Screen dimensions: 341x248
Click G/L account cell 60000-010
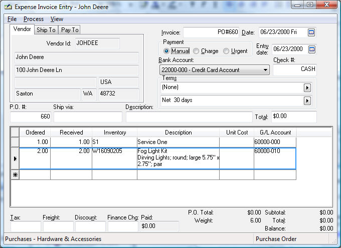click(275, 158)
